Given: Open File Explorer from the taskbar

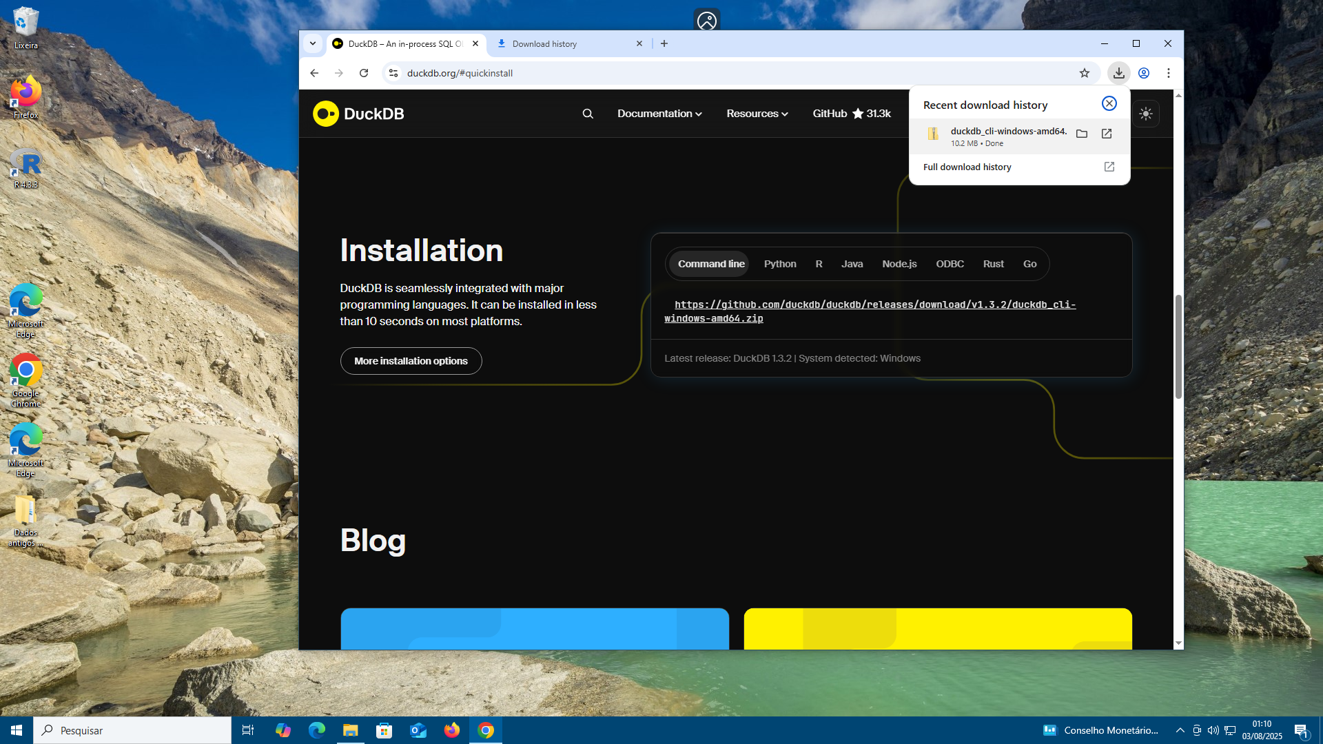Looking at the screenshot, I should [x=351, y=730].
